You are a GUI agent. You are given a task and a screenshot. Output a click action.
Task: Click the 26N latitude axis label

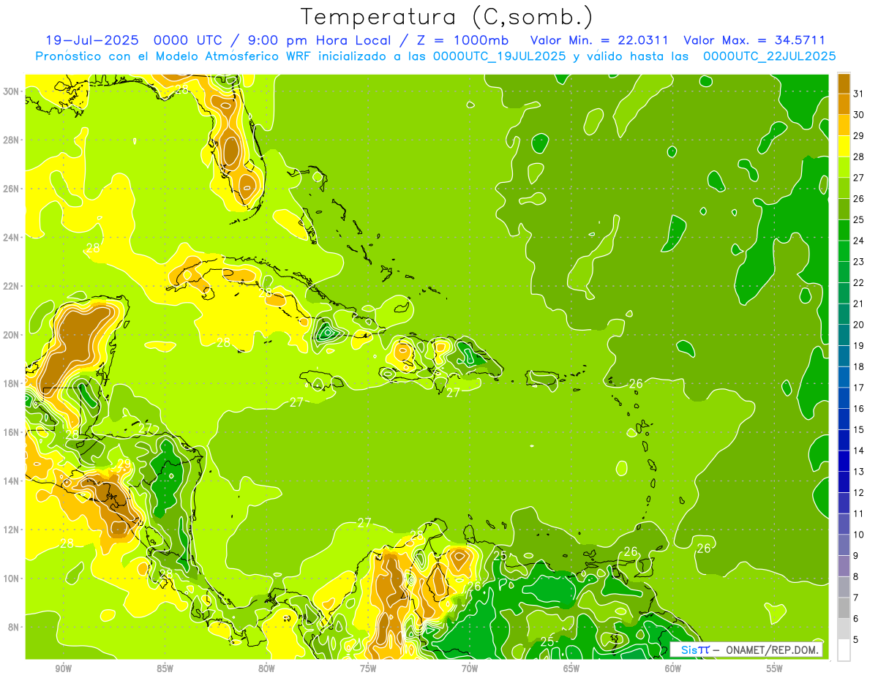coord(12,189)
